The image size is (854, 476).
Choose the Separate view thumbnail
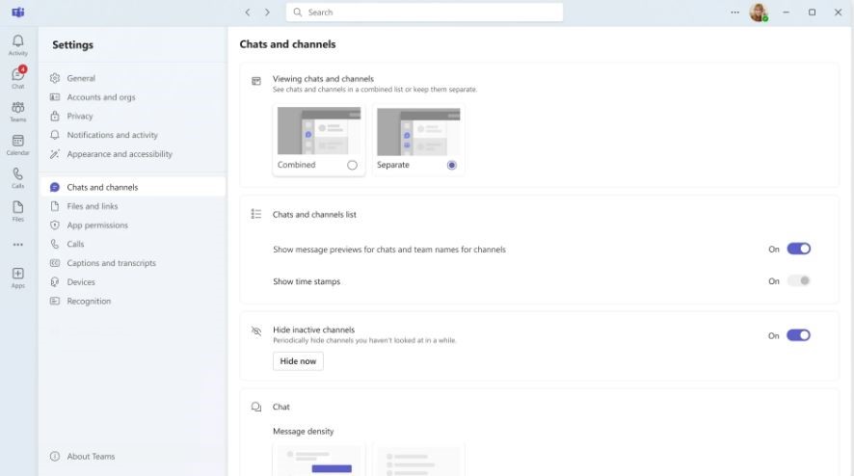point(418,131)
